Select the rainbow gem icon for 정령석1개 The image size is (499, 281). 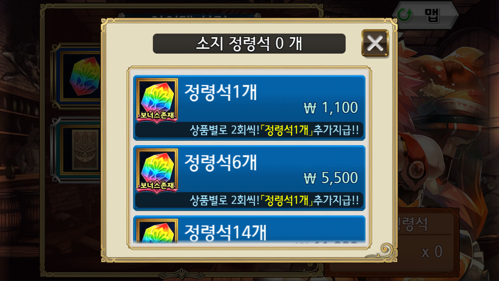[x=157, y=98]
